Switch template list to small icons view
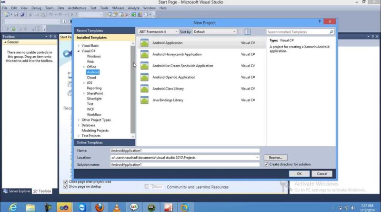Viewport: 381px width, 212px height. (x=241, y=32)
